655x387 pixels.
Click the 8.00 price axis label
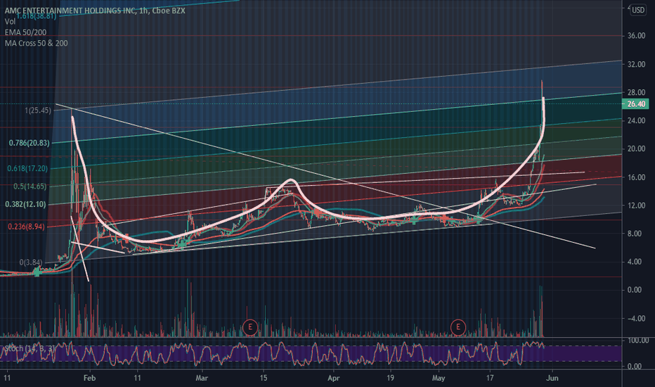[635, 234]
